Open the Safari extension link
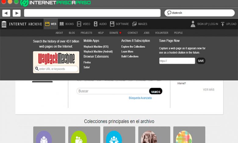 pos(87,67)
